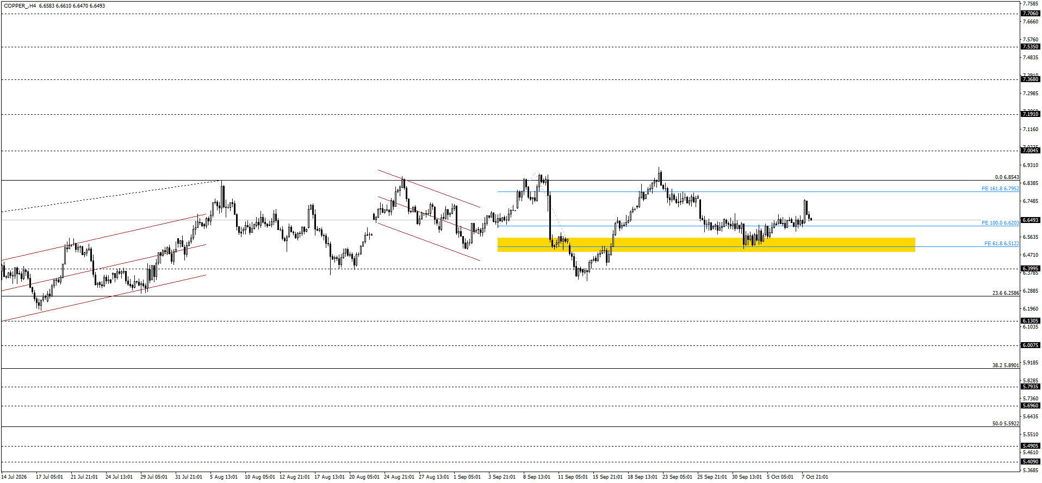Click the 5.4090 level price tag
Viewport: 1042px width, 483px height.
(1031, 462)
